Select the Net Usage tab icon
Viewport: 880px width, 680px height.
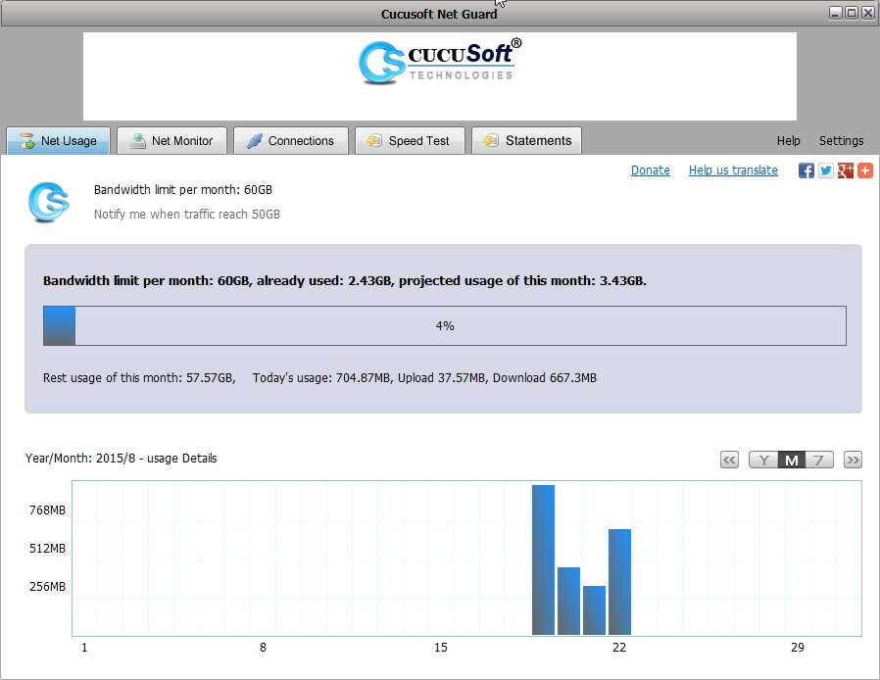coord(28,140)
